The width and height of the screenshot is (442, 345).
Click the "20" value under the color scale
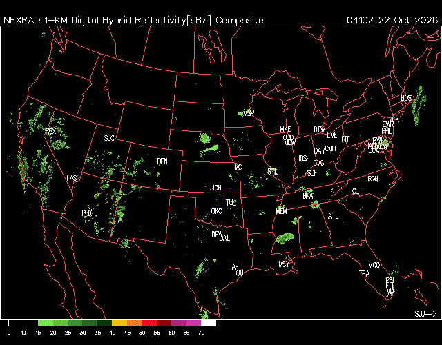click(53, 333)
